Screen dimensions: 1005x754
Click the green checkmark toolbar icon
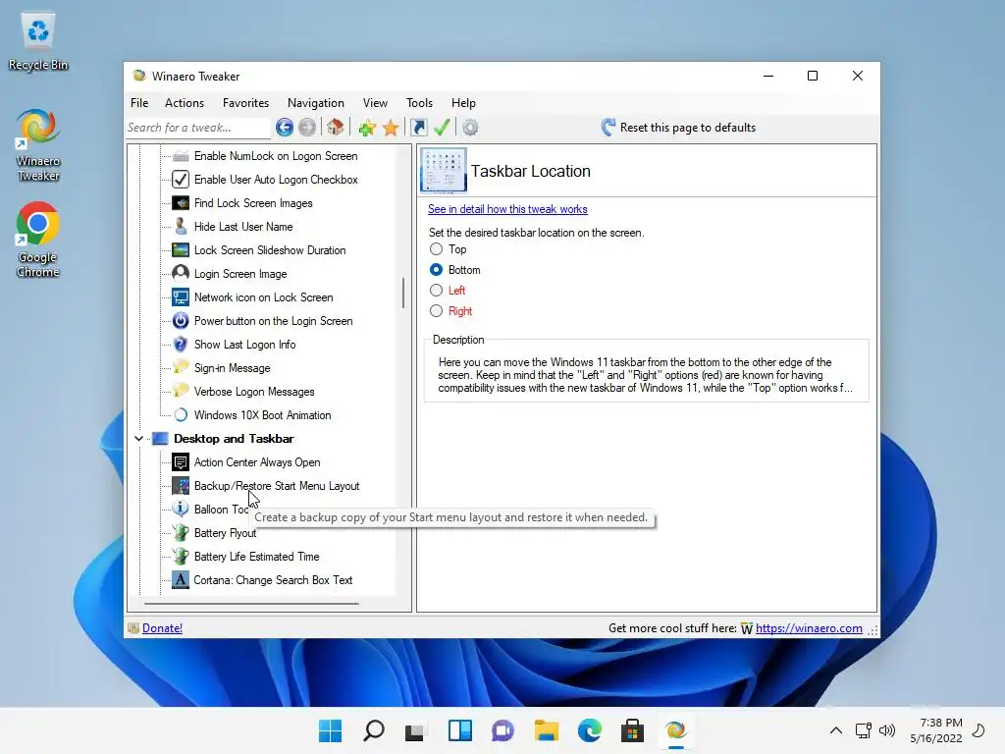[x=442, y=128]
